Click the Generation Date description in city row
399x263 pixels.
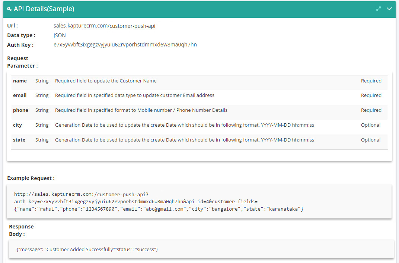tap(185, 125)
